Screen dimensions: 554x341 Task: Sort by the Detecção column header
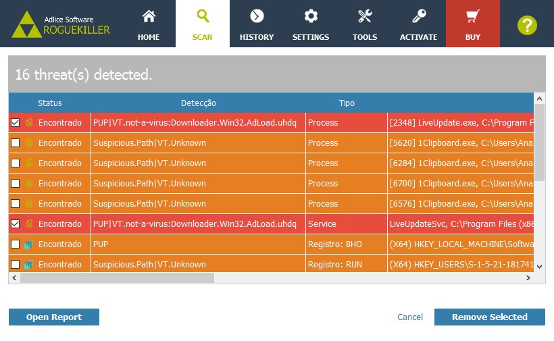pyautogui.click(x=198, y=103)
